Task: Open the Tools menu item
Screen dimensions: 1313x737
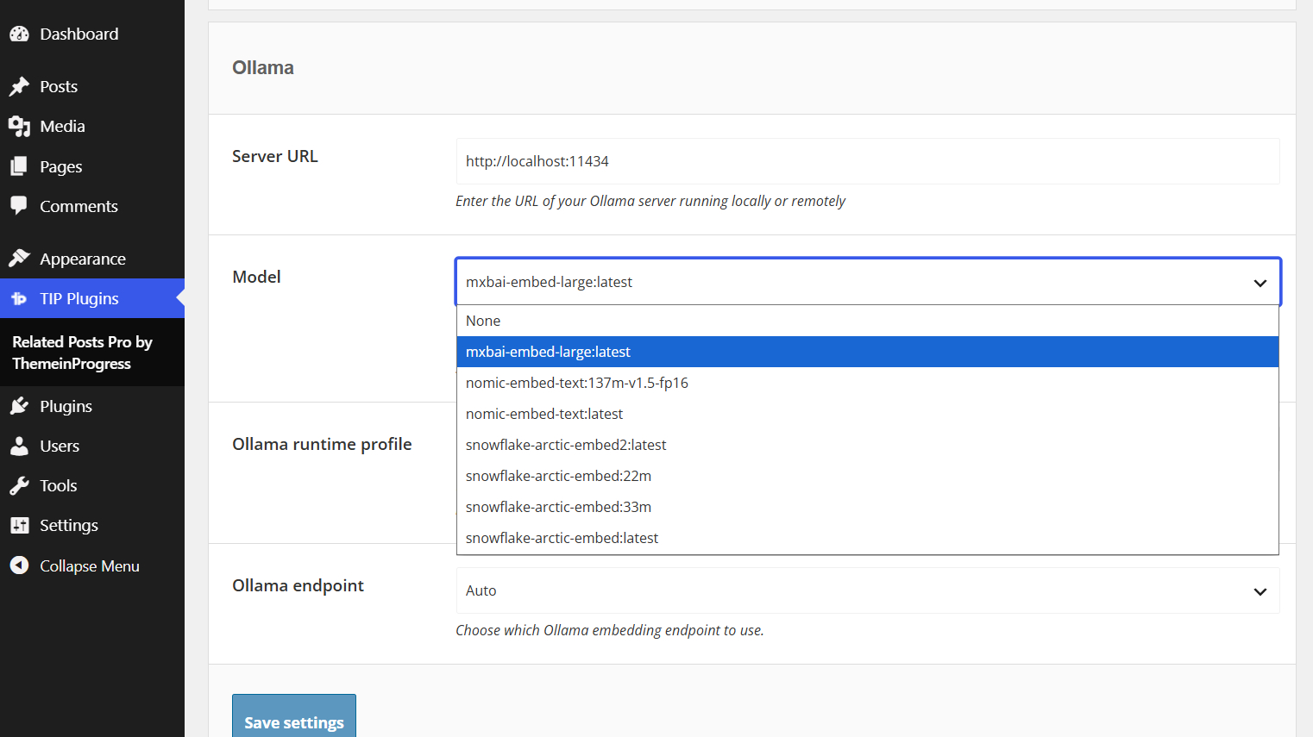Action: (92, 486)
